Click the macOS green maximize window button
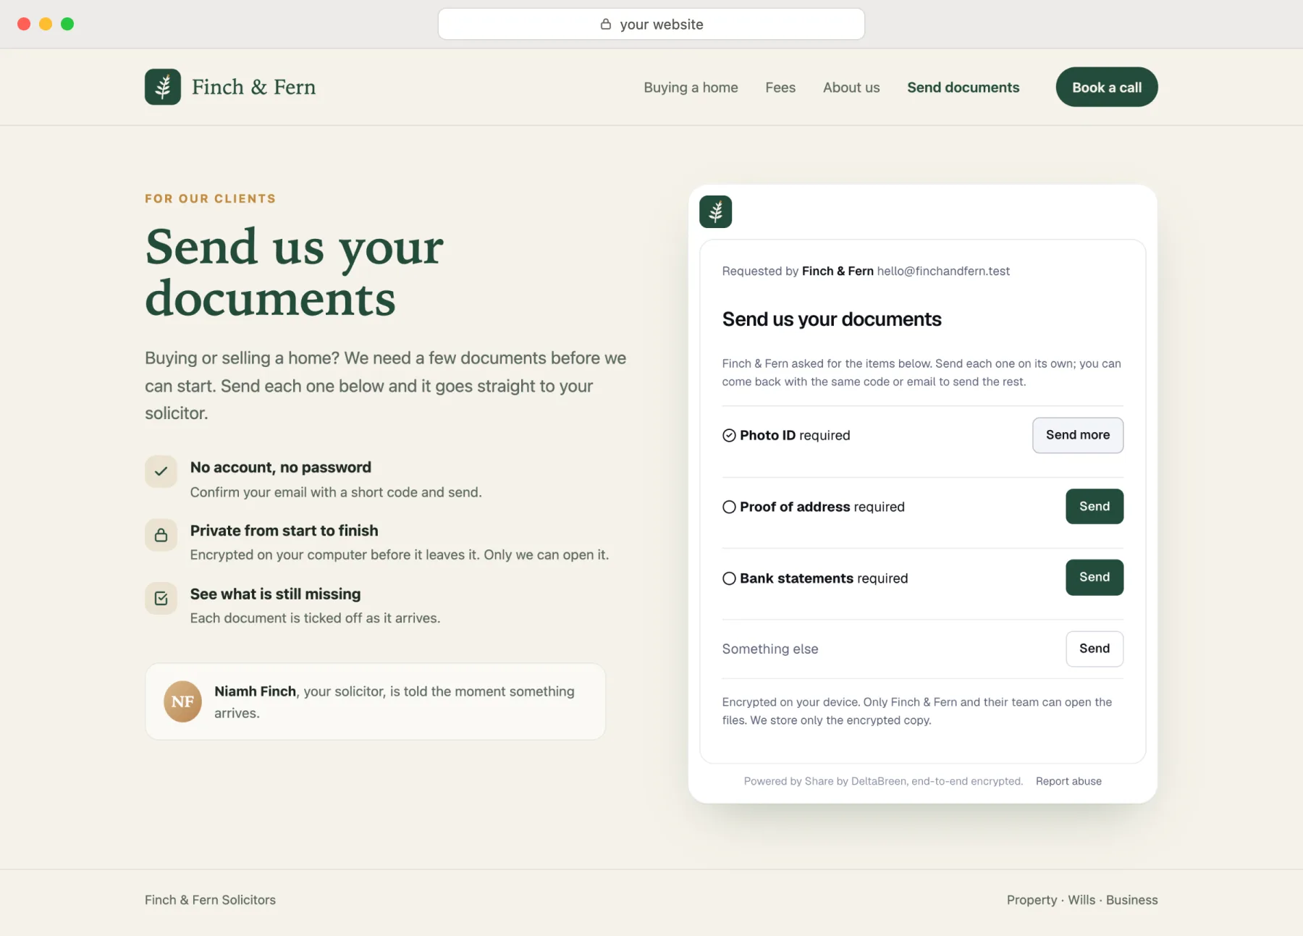The width and height of the screenshot is (1303, 936). tap(67, 24)
